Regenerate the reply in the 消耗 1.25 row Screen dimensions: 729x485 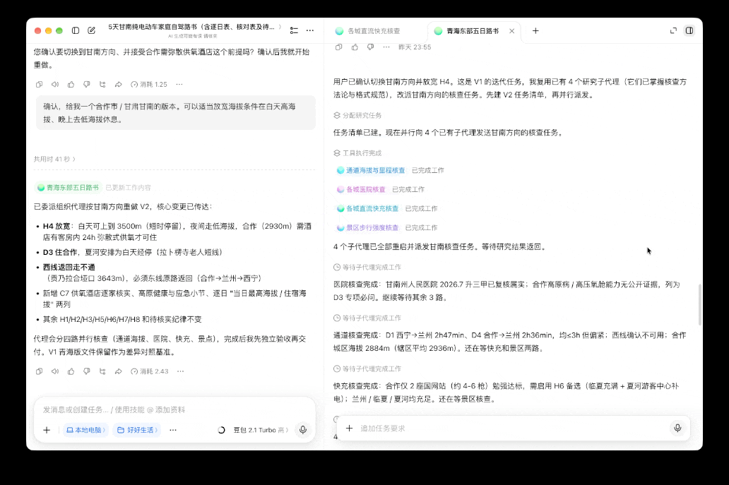pyautogui.click(x=102, y=85)
